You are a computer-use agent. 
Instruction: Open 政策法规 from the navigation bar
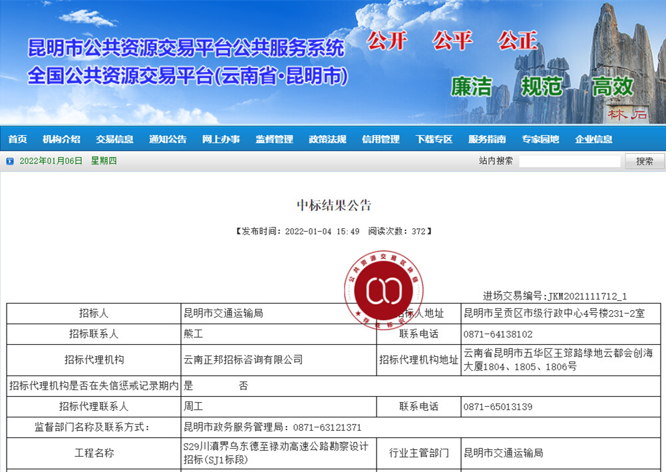coord(327,139)
